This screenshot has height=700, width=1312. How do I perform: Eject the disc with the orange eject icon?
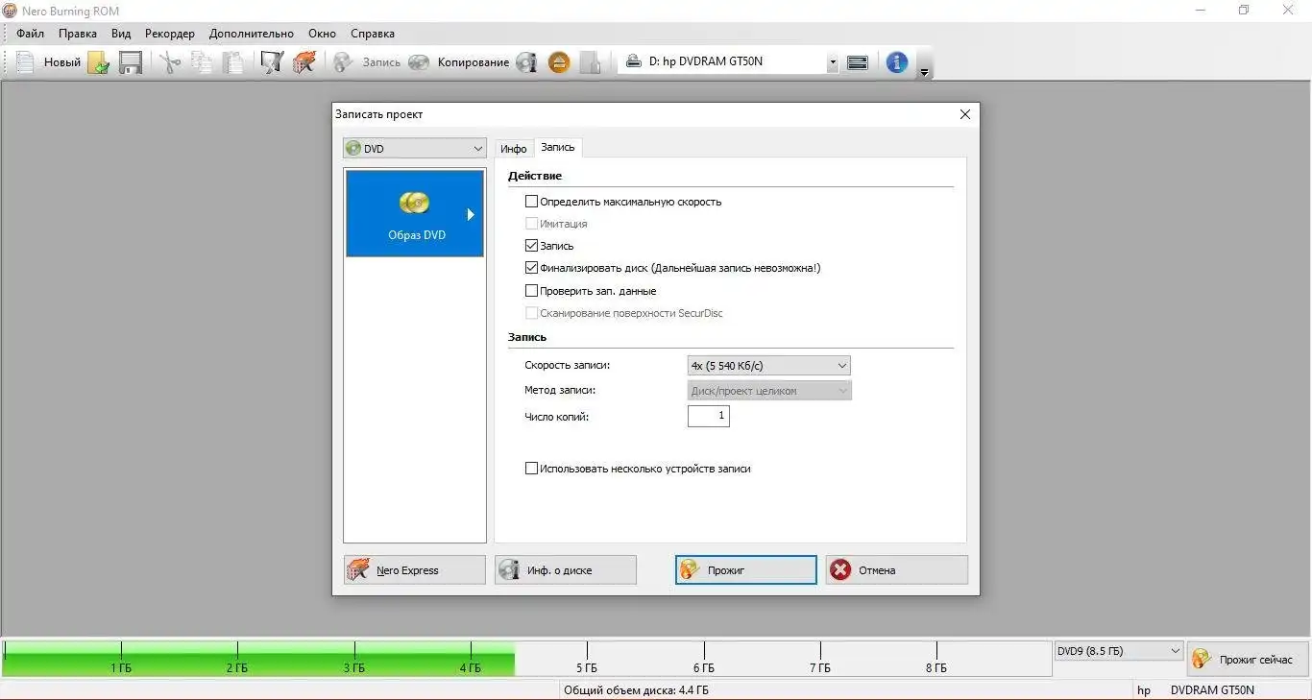(559, 62)
